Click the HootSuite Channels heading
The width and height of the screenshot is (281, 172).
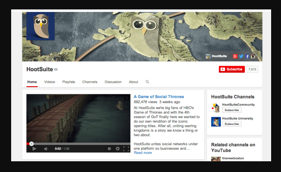233,97
